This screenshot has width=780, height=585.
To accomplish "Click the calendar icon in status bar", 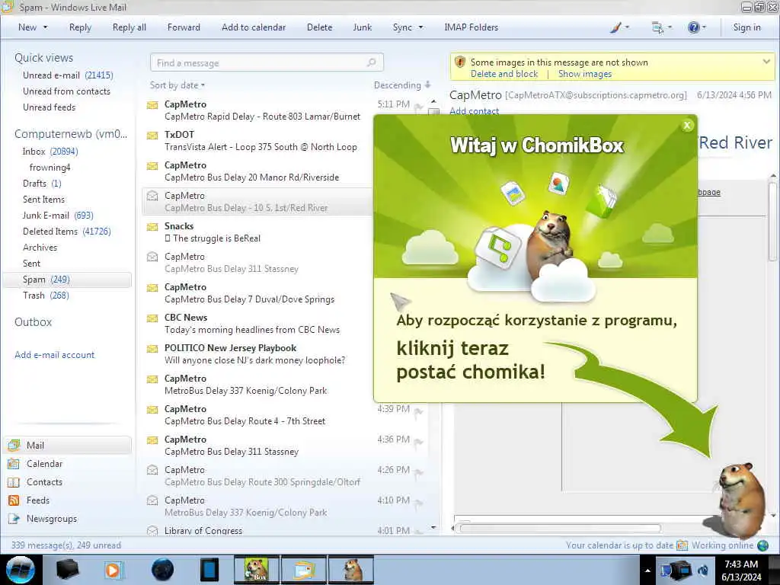I will [682, 545].
